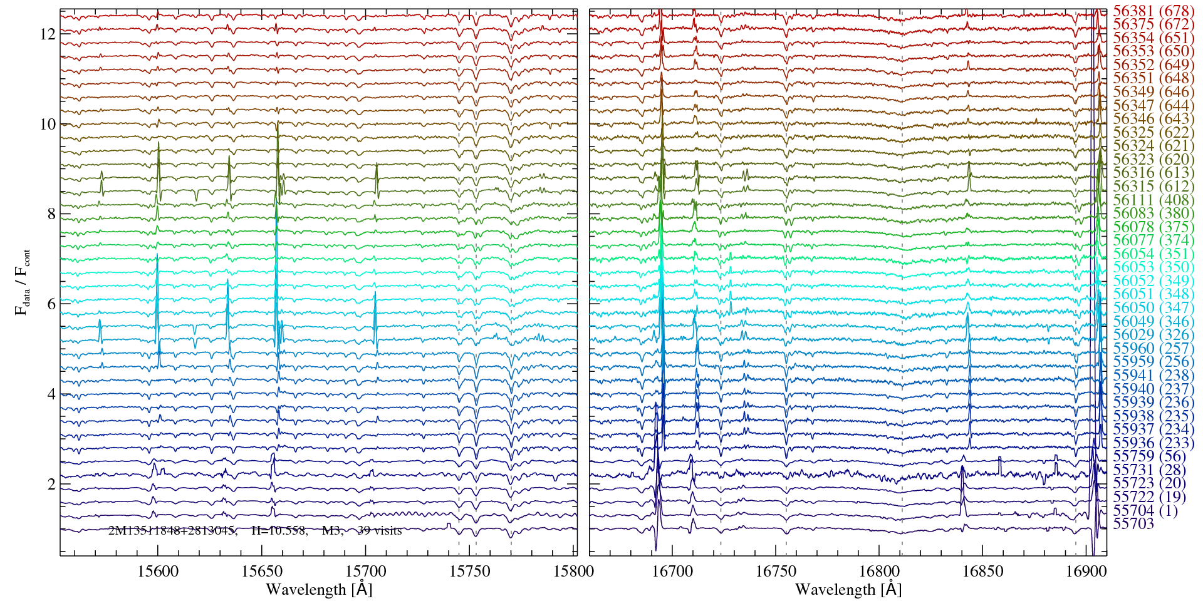The height and width of the screenshot is (601, 1203).
Task: Click the 16700 x-axis tick label
Action: pos(673,572)
